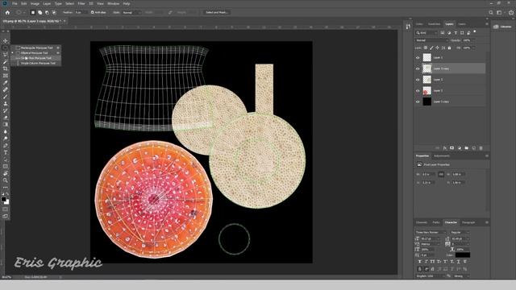This screenshot has height=290, width=516.
Task: Open the Fill slider dropdown arrow
Action: 473,48
